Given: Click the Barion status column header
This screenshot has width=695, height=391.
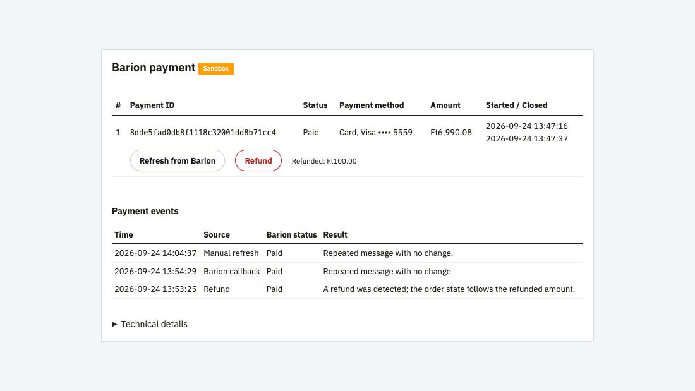Looking at the screenshot, I should pos(292,234).
